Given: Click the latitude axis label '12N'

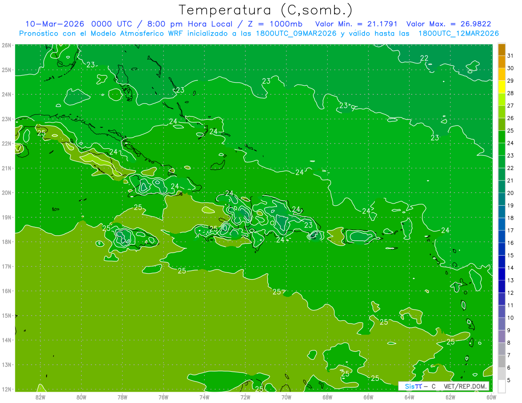Looking at the screenshot, I should tap(7, 389).
